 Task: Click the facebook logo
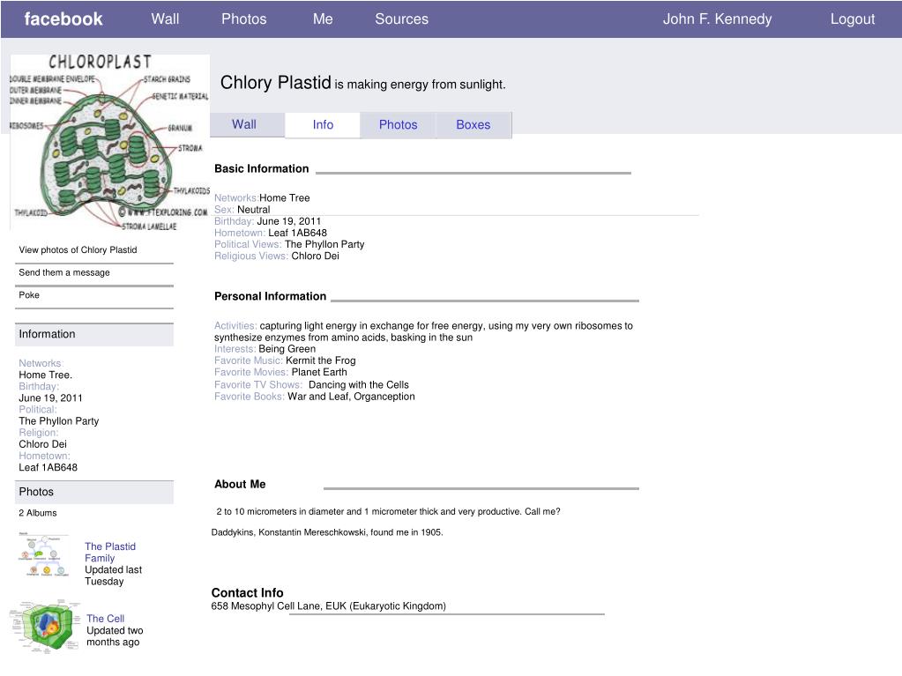tap(63, 19)
